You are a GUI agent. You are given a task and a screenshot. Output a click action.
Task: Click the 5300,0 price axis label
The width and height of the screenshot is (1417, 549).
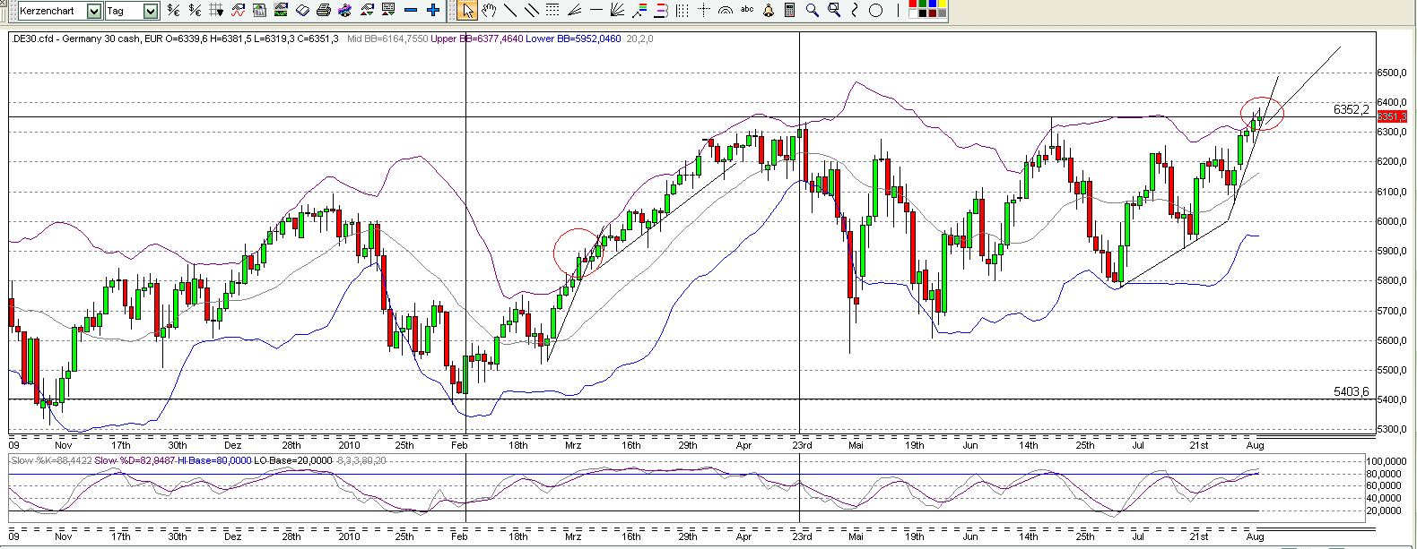[x=1391, y=430]
